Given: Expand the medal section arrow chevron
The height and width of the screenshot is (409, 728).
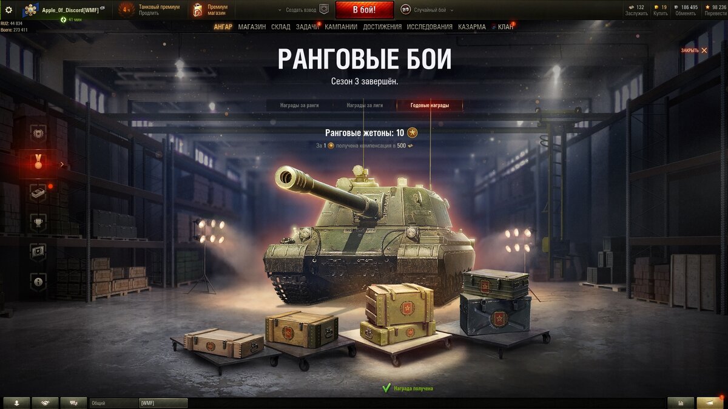Looking at the screenshot, I should (62, 164).
